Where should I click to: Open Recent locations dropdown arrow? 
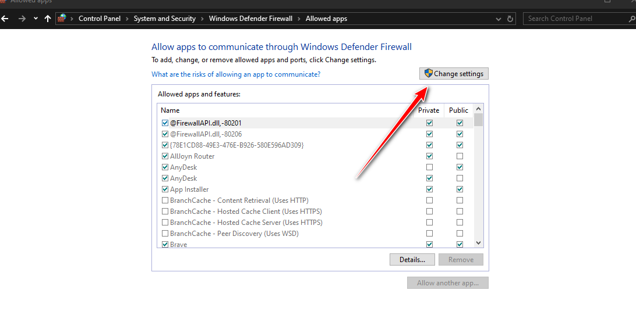[36, 19]
